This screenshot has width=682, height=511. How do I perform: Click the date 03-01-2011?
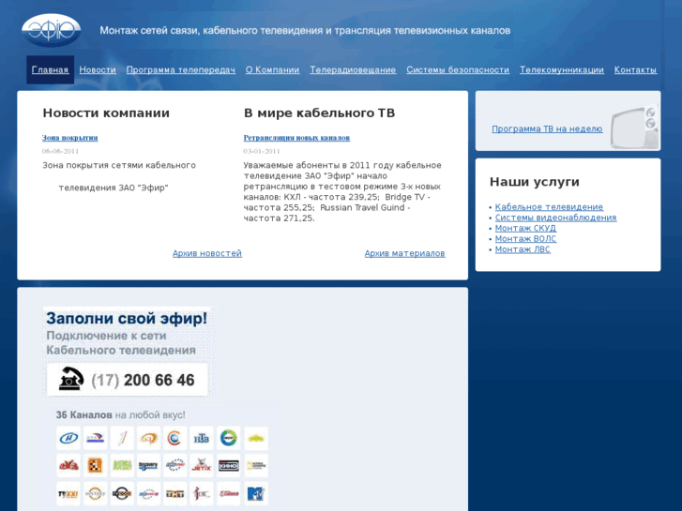click(262, 151)
